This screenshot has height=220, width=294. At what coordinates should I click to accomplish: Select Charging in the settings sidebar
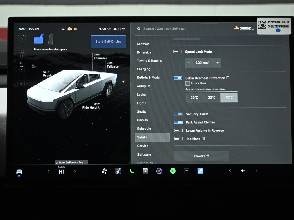tap(144, 69)
